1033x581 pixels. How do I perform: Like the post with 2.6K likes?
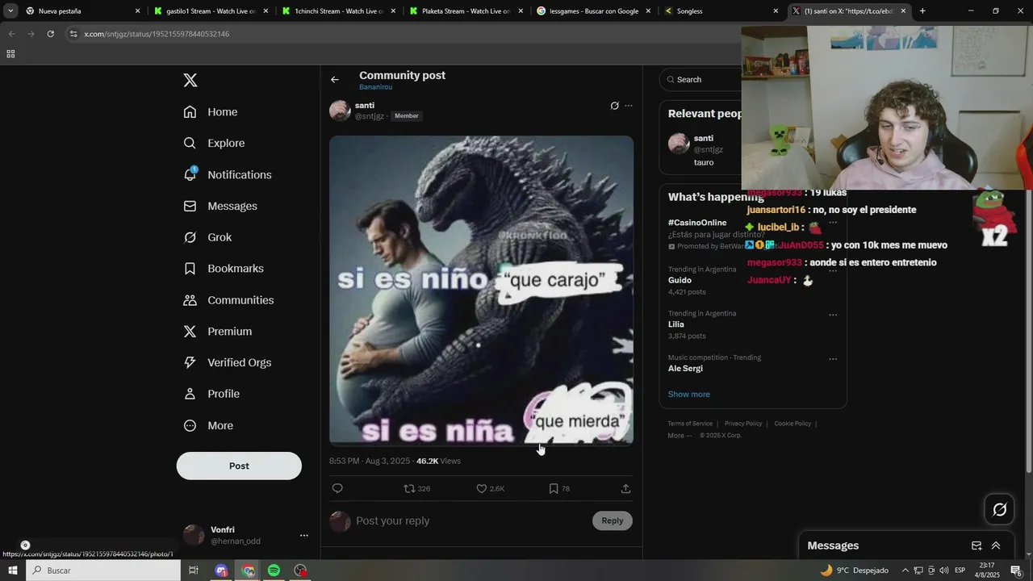pos(490,488)
